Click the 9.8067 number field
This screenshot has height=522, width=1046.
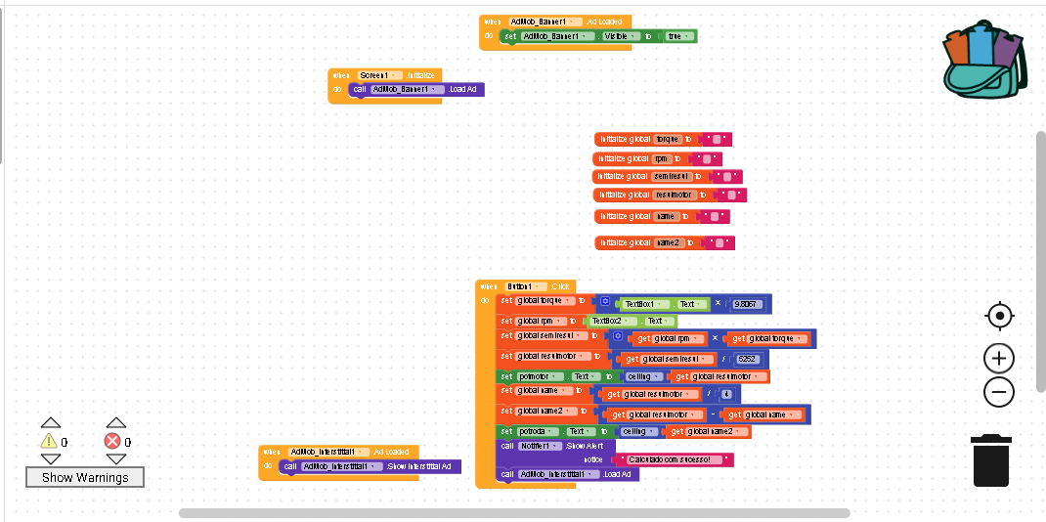point(747,304)
